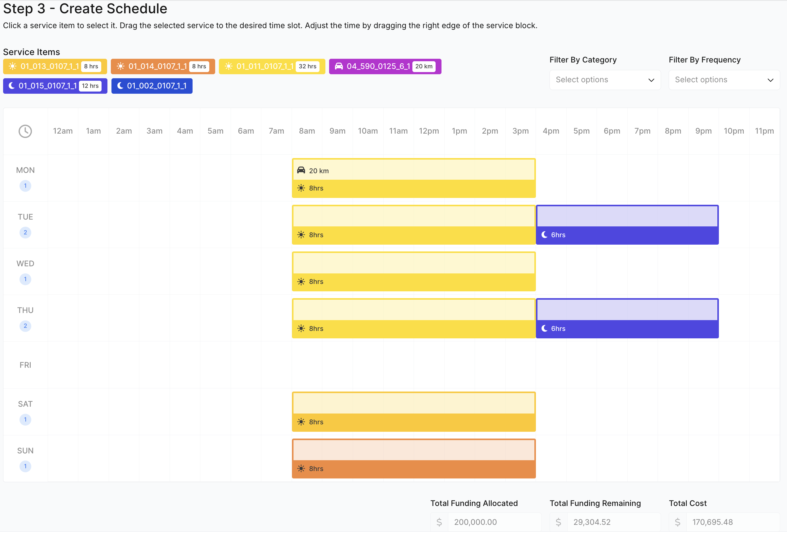Viewport: 787px width, 540px height.
Task: Select service item 01_013_0107_1_1
Action: tap(55, 66)
